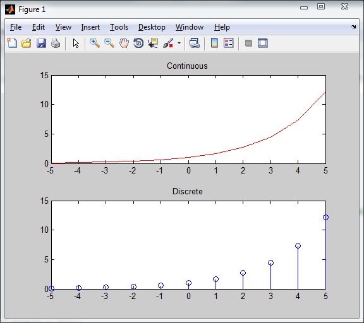Click the stem marker at x=0 in Discrete plot
Viewport: 364px width, 323px height.
coord(188,283)
